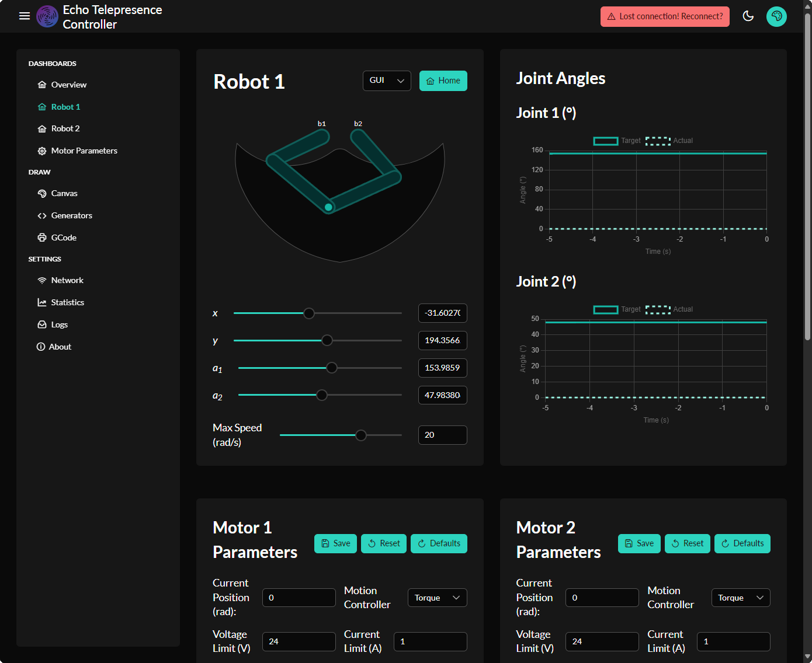The image size is (812, 663).
Task: Toggle dark mode with the moon icon
Action: click(x=748, y=16)
